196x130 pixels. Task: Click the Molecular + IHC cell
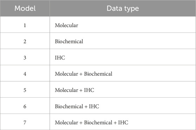[123, 89]
